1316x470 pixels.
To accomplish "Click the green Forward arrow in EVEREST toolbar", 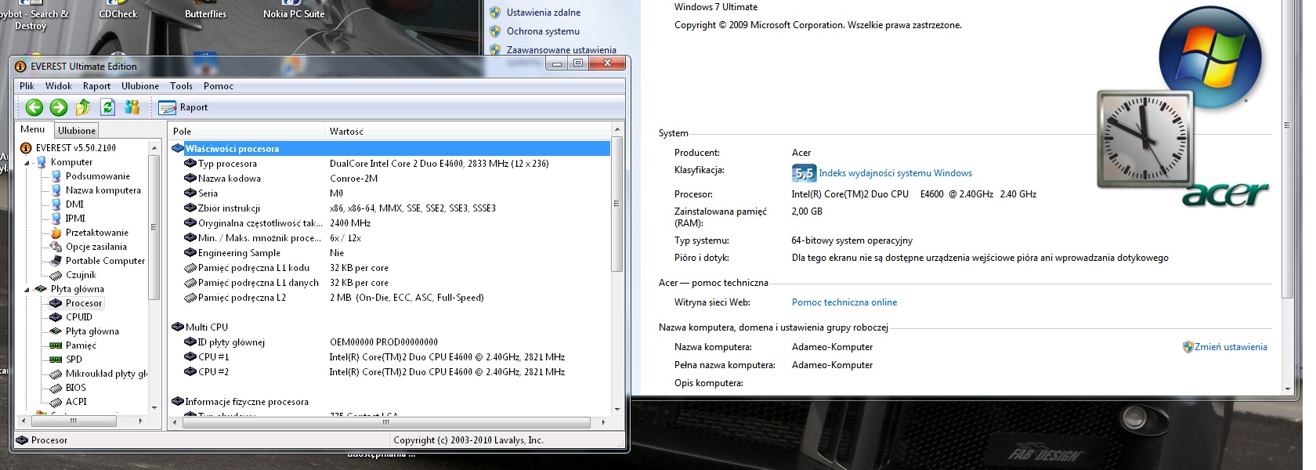I will pos(59,107).
